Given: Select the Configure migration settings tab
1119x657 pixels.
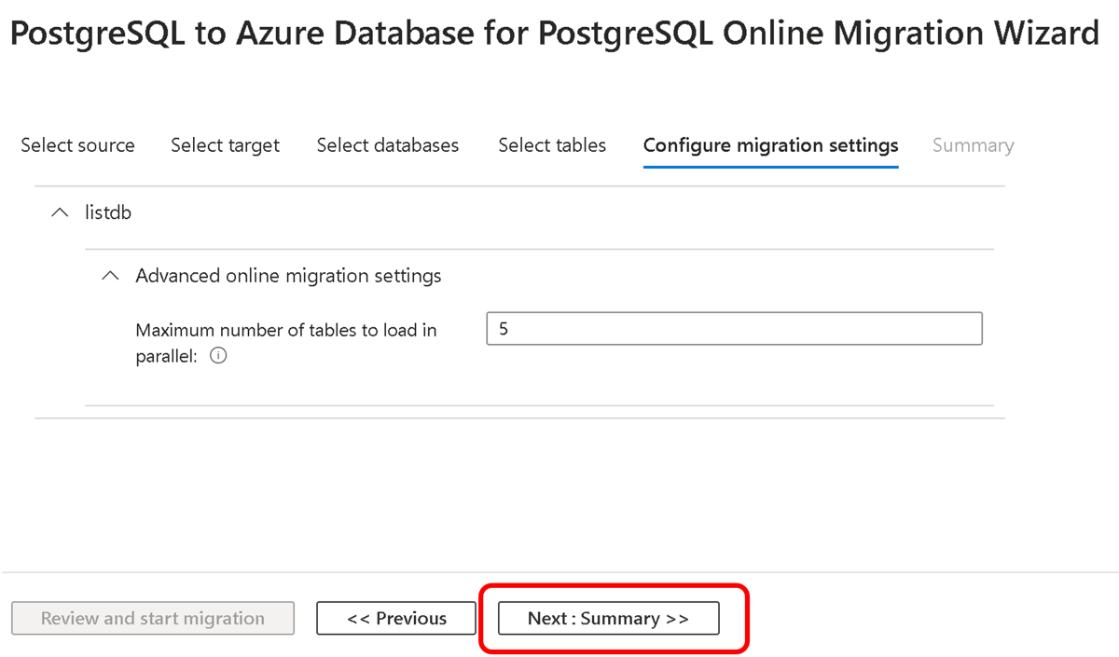Looking at the screenshot, I should (770, 145).
